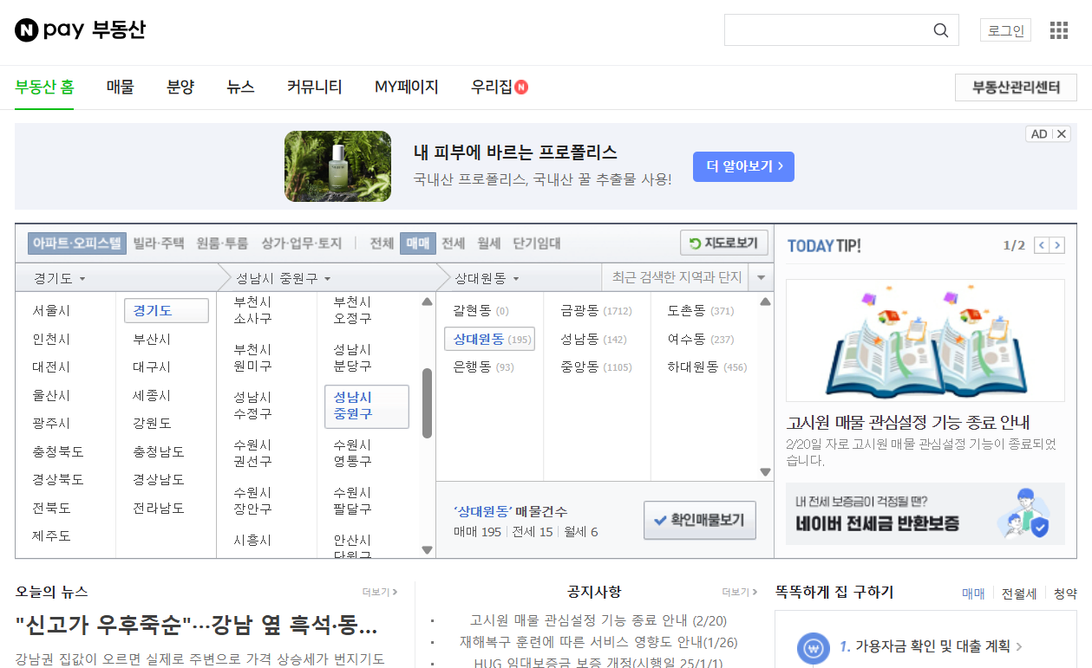Click the propolis product ad thumbnail

[x=337, y=166]
